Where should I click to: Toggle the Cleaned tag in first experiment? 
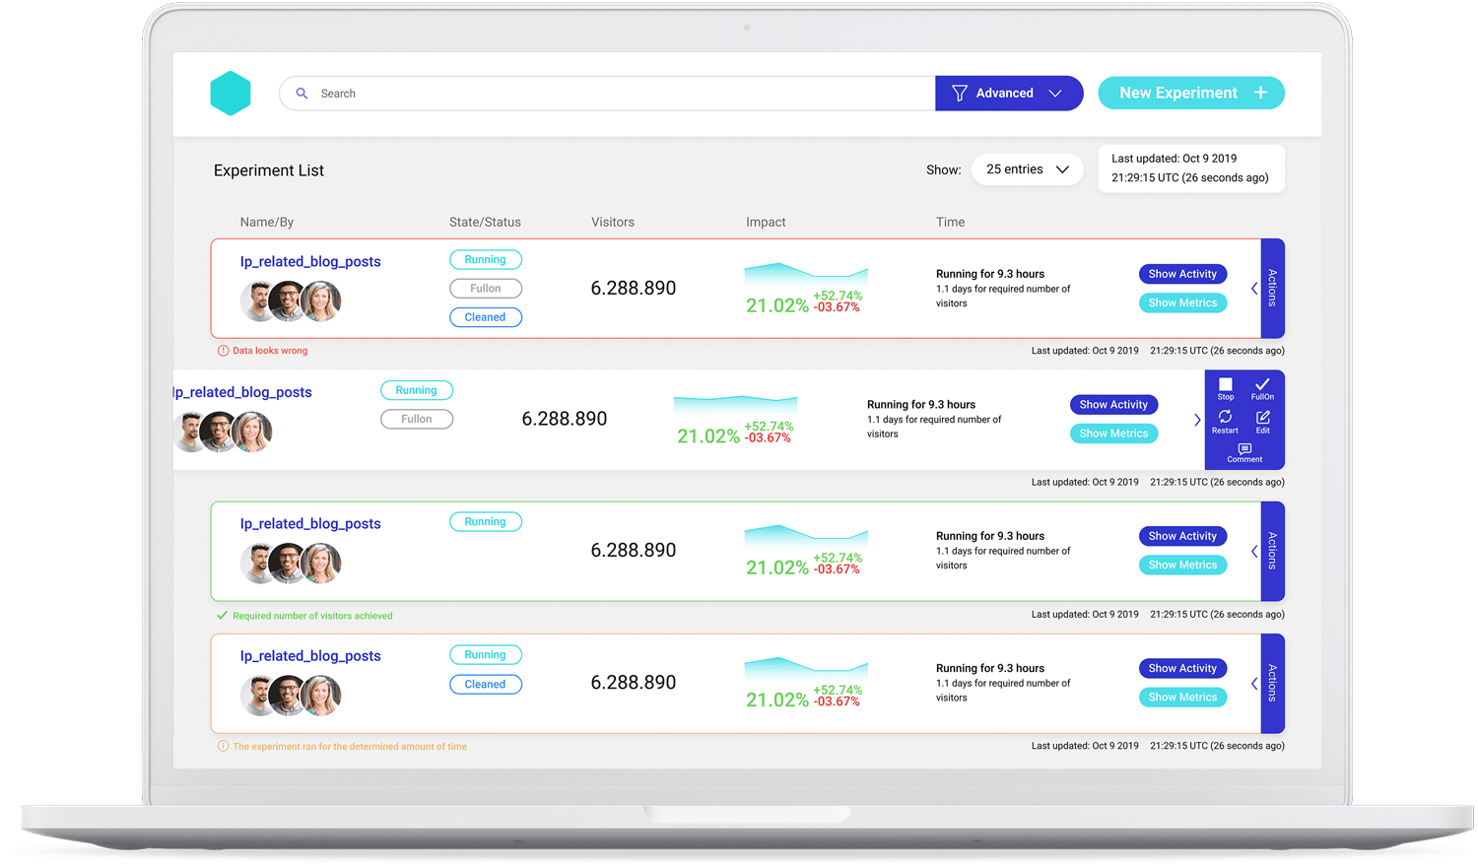click(x=486, y=317)
